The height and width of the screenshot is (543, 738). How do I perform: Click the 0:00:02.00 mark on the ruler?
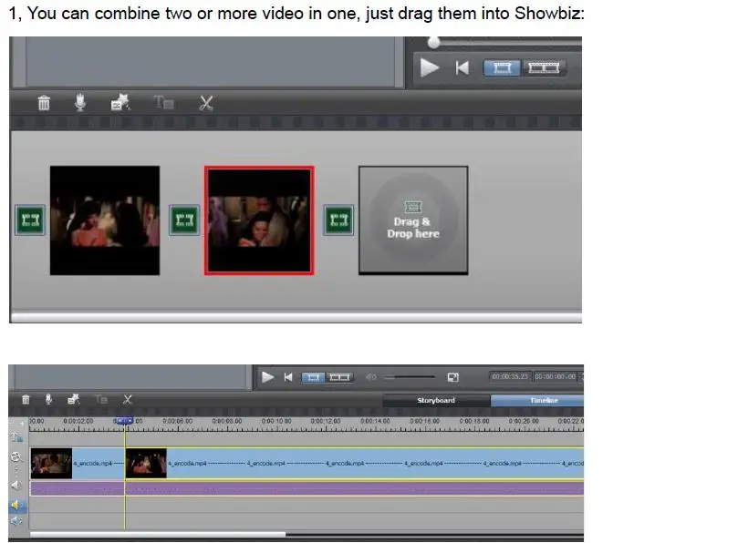click(78, 421)
